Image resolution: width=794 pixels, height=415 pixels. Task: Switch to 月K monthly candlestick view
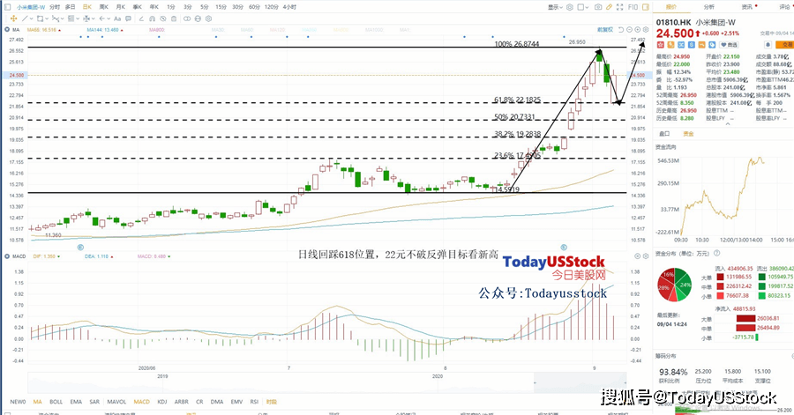point(121,7)
